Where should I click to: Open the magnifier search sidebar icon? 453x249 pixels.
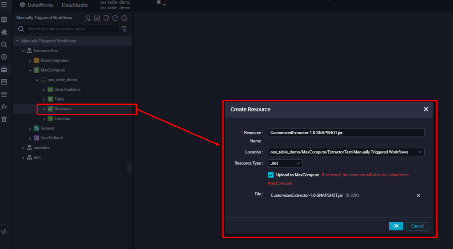point(4,44)
